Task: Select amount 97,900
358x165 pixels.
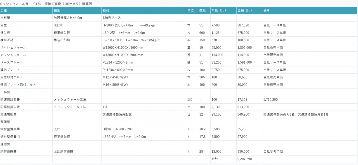Action: 242,137
